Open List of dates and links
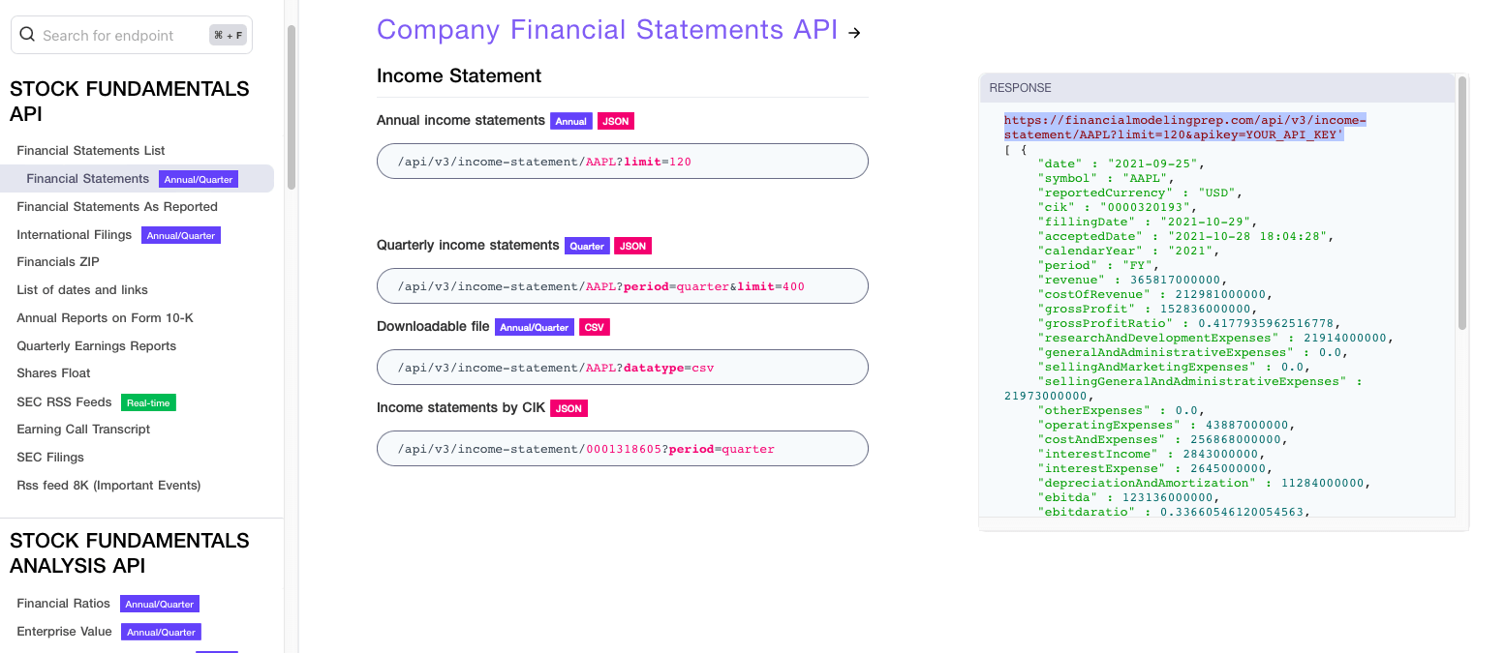The image size is (1505, 653). pyautogui.click(x=82, y=289)
